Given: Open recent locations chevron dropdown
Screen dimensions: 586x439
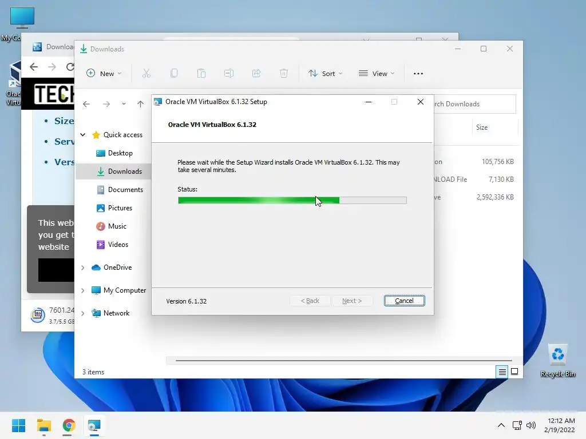Looking at the screenshot, I should [124, 104].
